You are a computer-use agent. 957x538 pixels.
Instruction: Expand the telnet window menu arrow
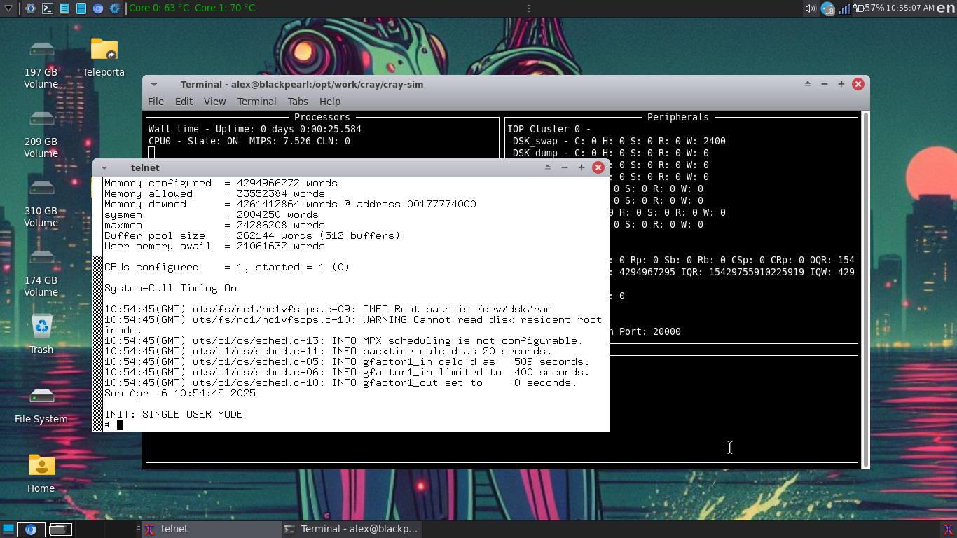click(104, 168)
